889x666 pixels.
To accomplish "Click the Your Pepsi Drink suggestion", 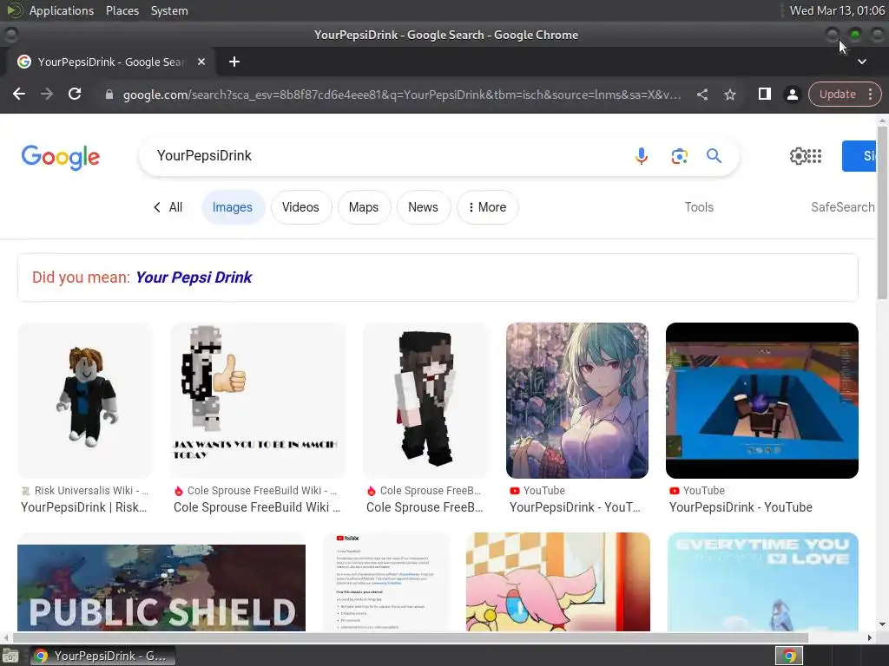I will pos(194,277).
